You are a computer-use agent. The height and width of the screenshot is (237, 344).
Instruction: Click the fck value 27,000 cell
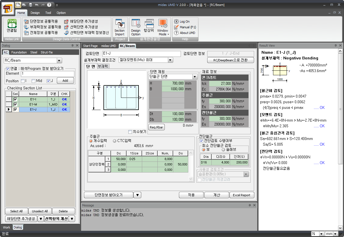point(220,83)
